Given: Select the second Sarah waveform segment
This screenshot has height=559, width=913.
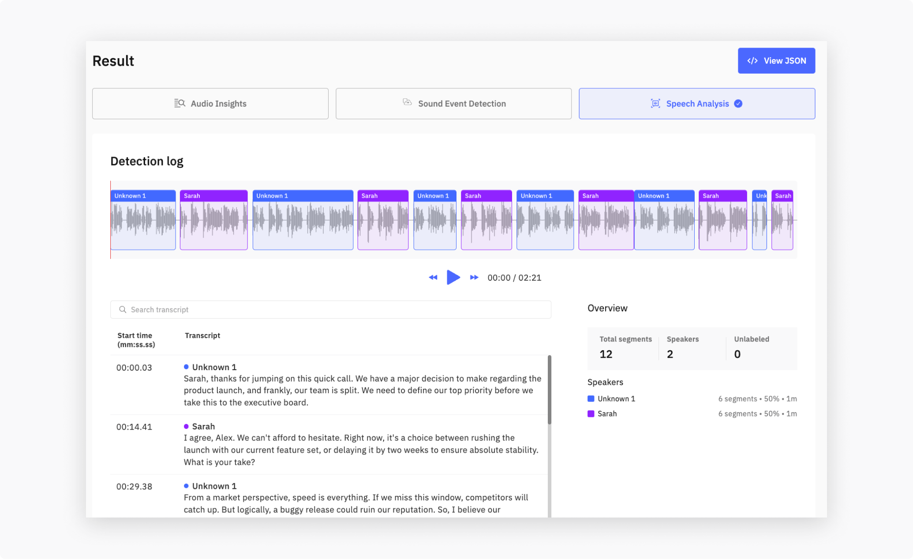Looking at the screenshot, I should [383, 220].
